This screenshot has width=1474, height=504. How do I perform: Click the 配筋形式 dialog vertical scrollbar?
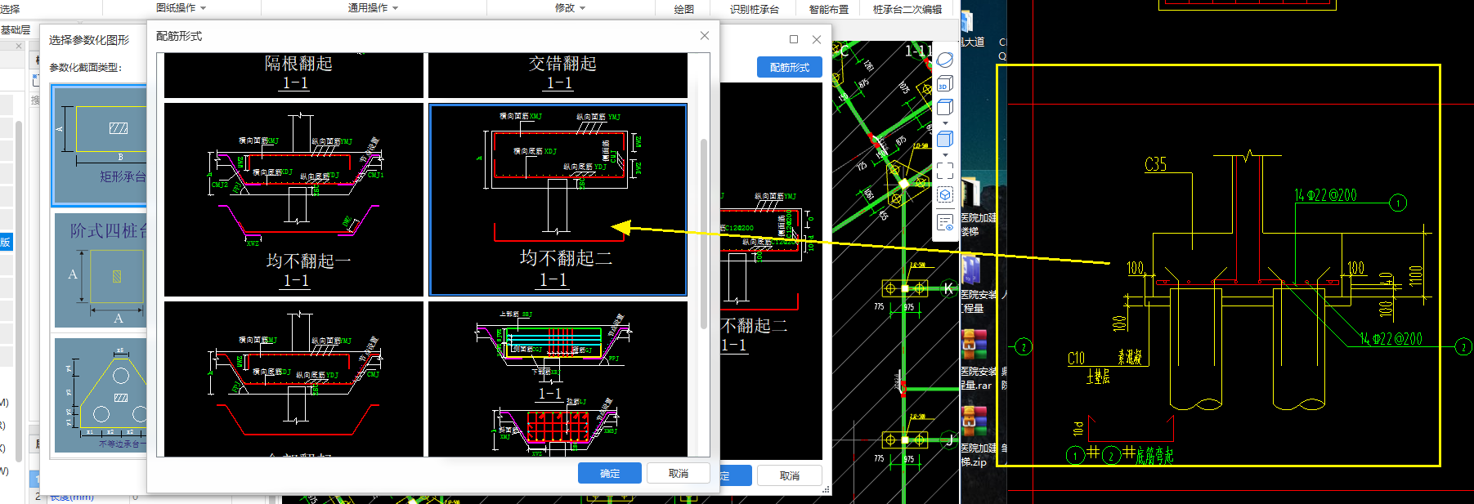click(704, 234)
